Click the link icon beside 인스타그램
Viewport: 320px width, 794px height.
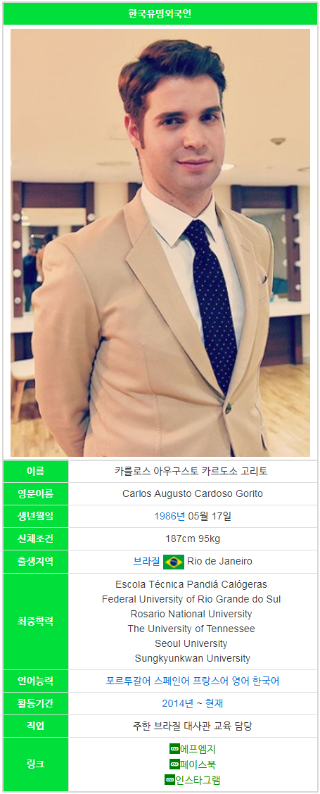pyautogui.click(x=169, y=779)
